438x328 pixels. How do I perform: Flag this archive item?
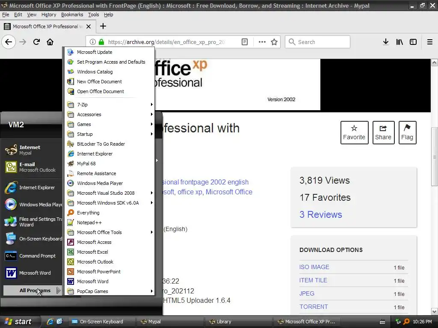coord(407,132)
